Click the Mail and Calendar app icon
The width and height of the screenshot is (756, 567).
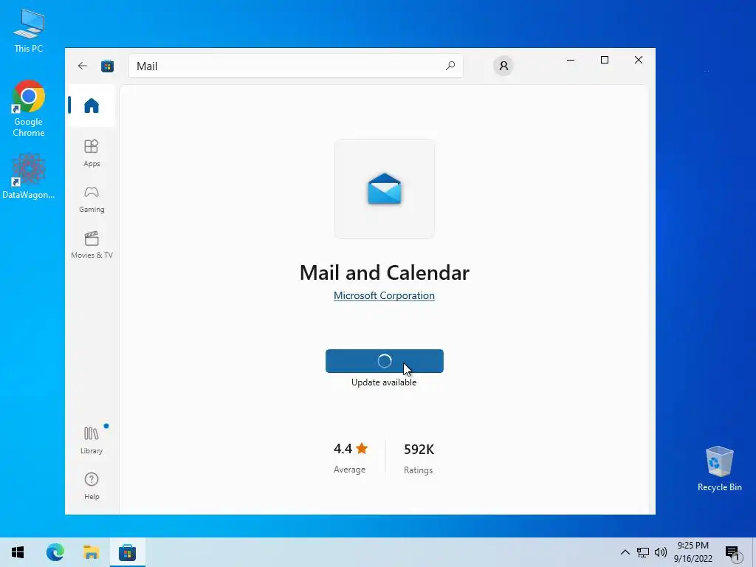(x=384, y=189)
